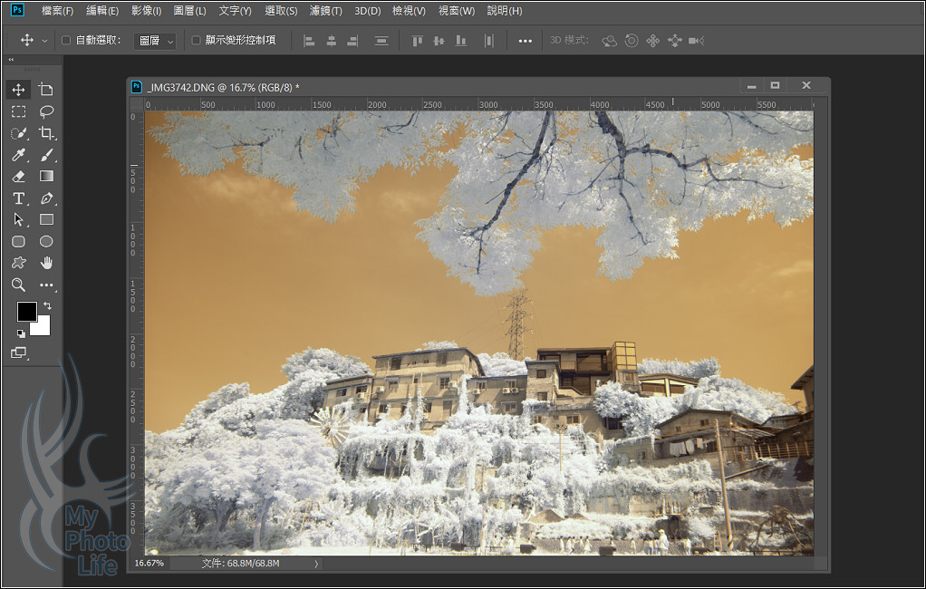
Task: Select the Pen tool
Action: tap(46, 198)
